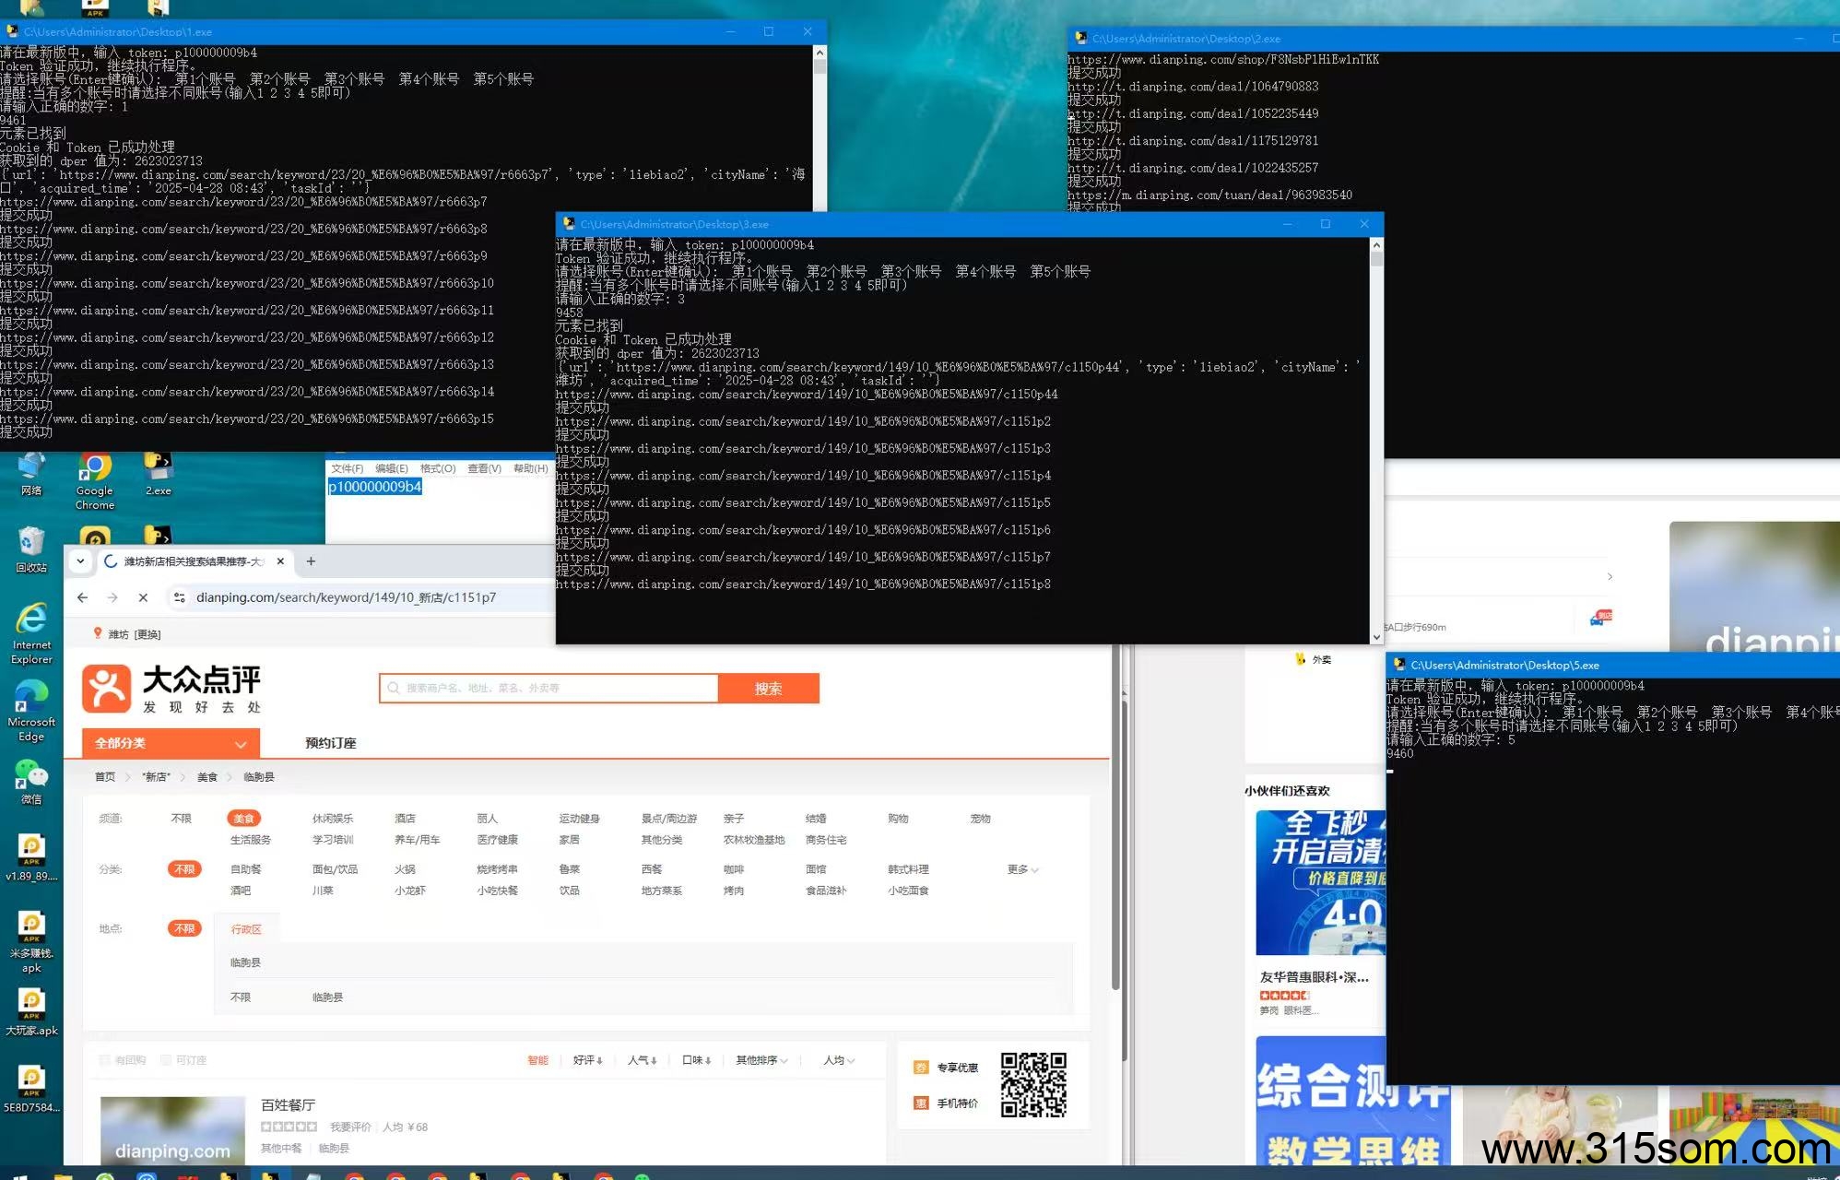
Task: Open the 回收站 Recycle Bin icon
Action: tap(31, 550)
